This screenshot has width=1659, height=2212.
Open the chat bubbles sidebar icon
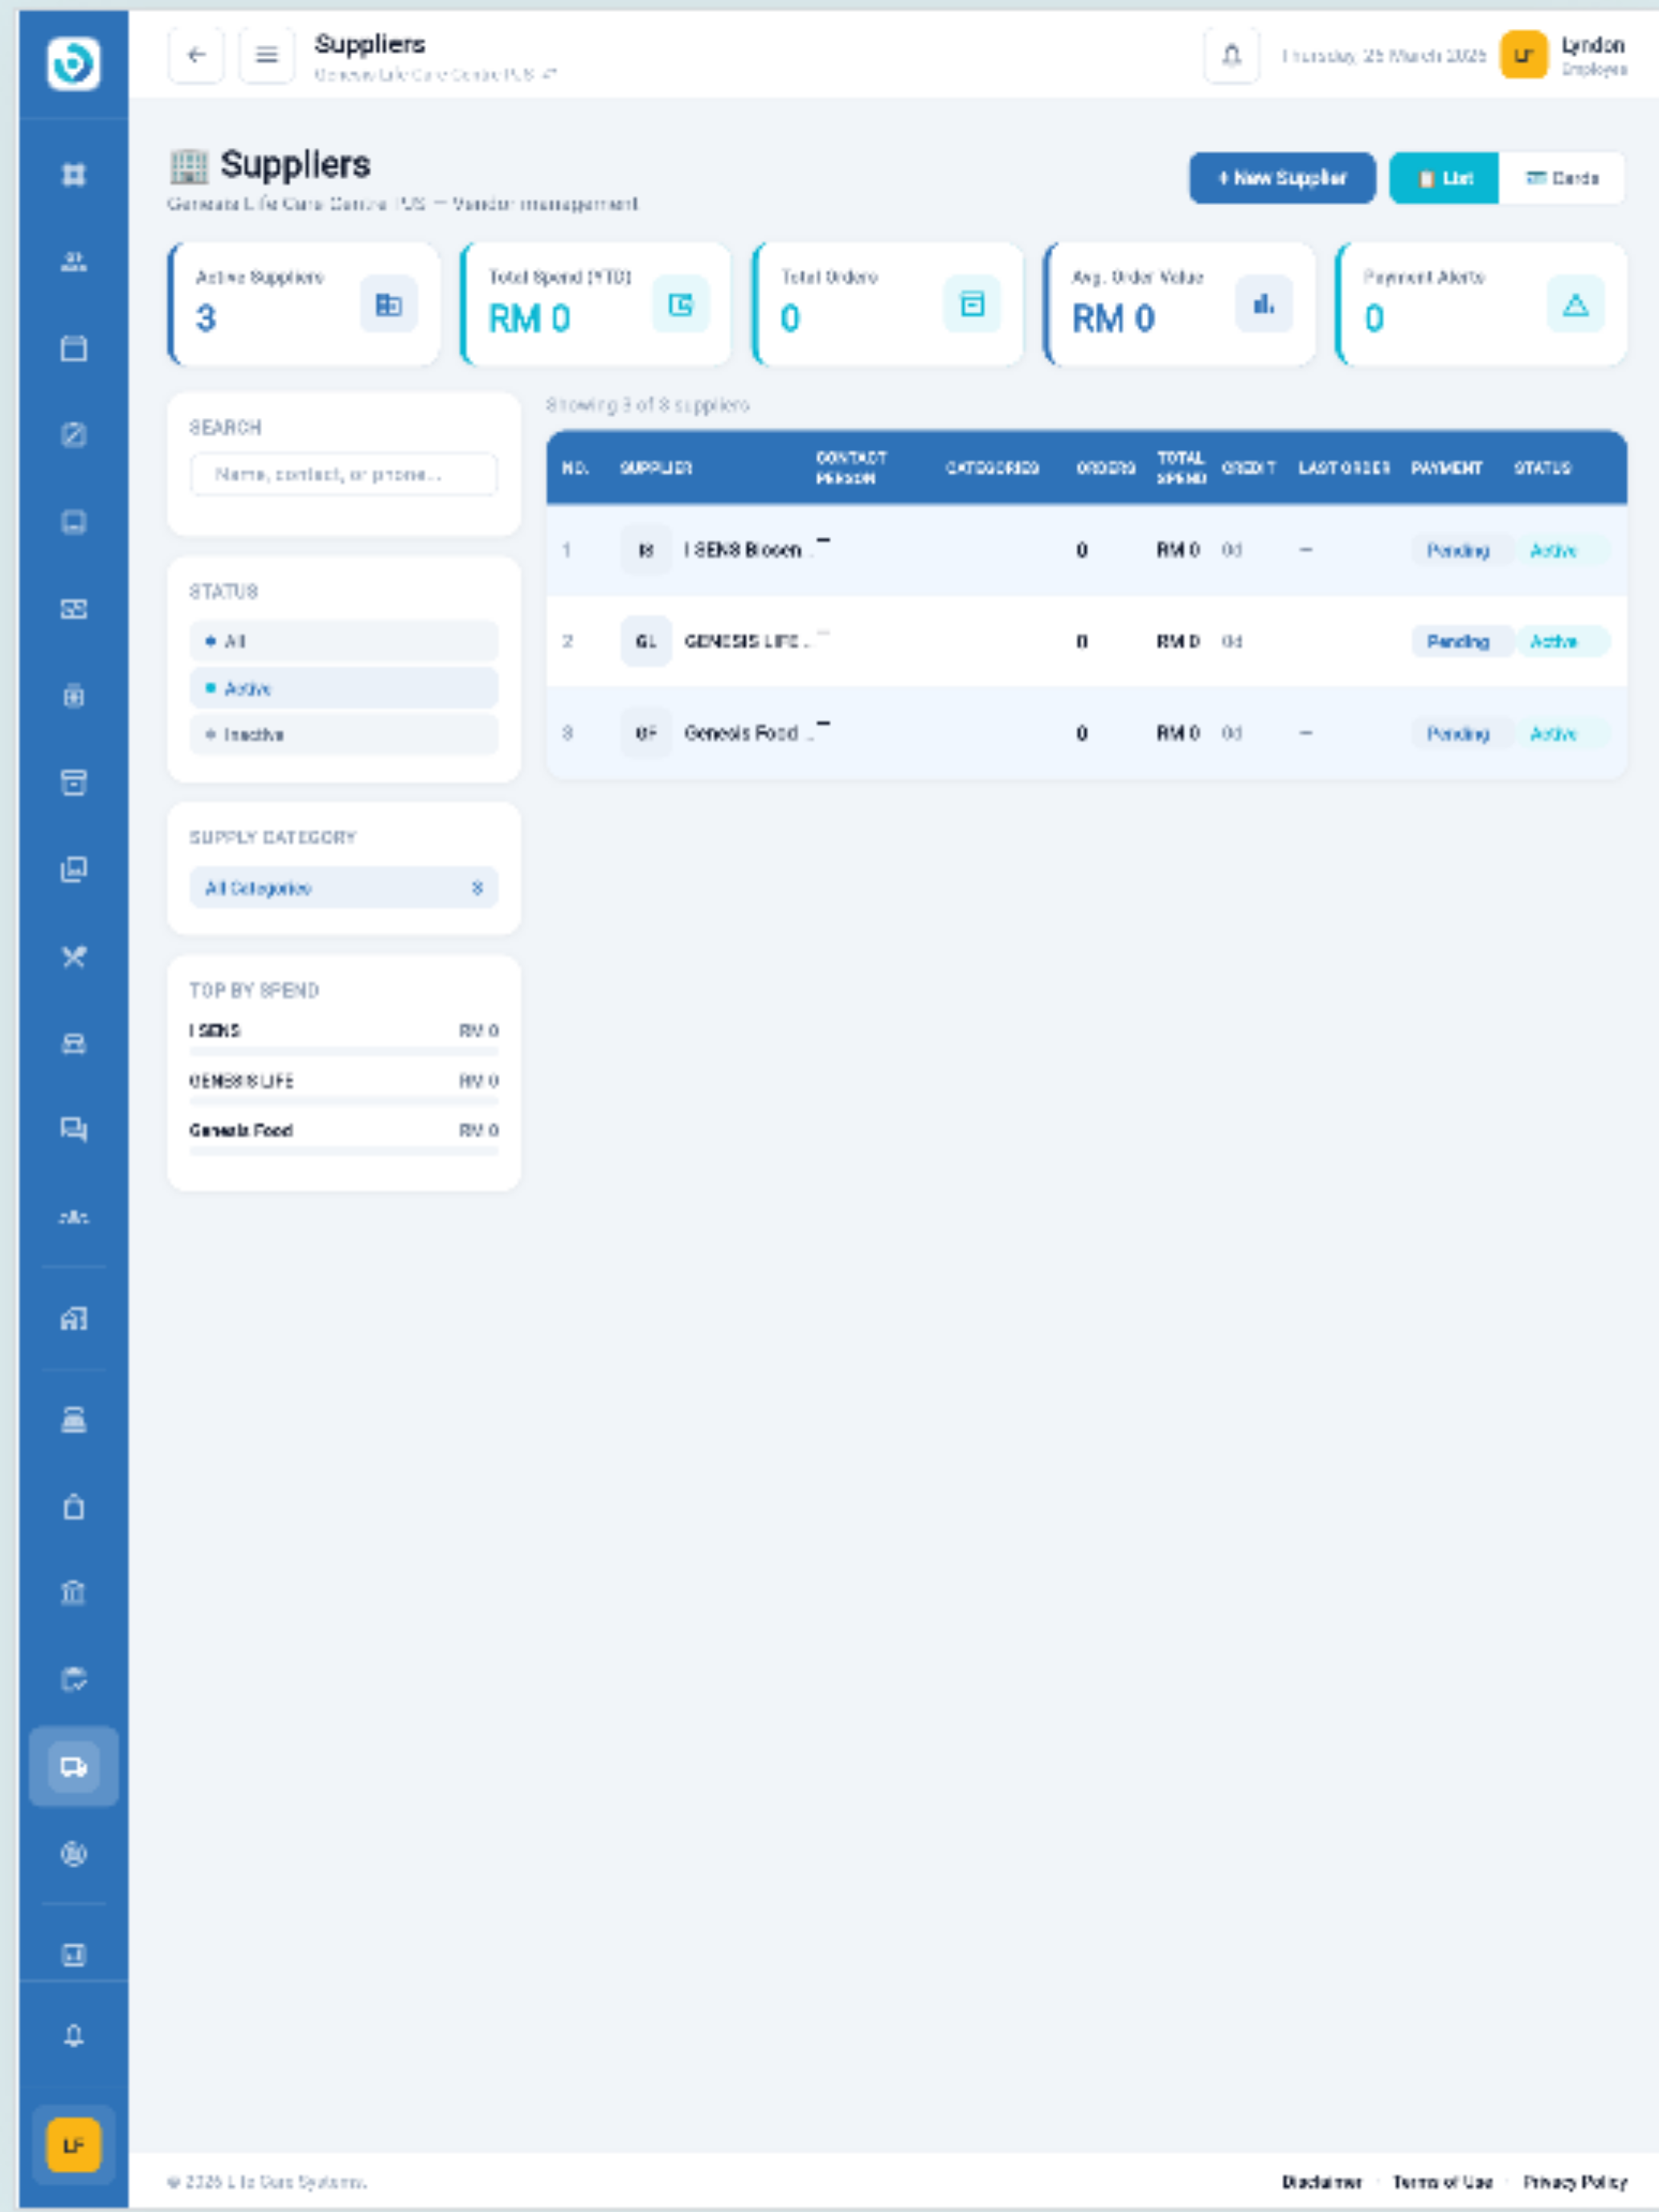point(73,1129)
